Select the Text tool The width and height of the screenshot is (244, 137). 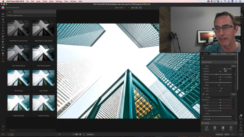click(3, 26)
